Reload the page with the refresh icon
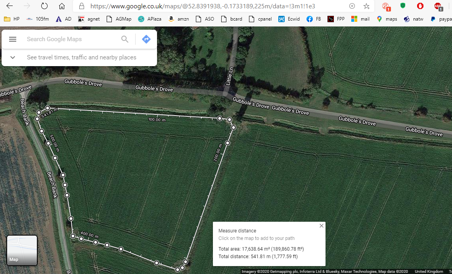The width and height of the screenshot is (452, 274). pos(44,6)
